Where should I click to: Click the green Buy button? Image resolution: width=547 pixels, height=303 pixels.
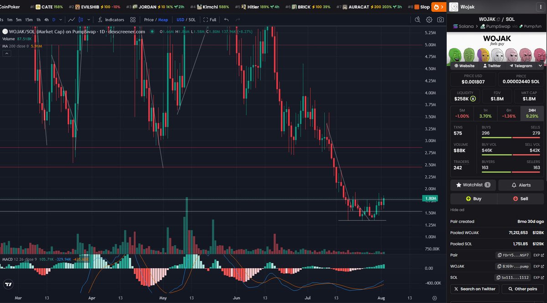tap(474, 199)
